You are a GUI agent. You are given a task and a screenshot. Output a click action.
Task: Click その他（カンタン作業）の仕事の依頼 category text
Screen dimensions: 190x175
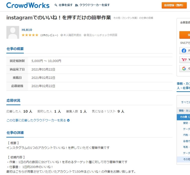coord(133,18)
